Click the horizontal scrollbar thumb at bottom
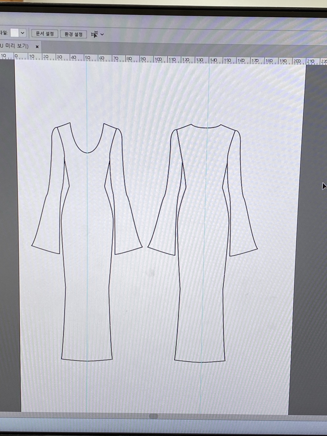Image resolution: width=327 pixels, height=436 pixels. pos(154,416)
